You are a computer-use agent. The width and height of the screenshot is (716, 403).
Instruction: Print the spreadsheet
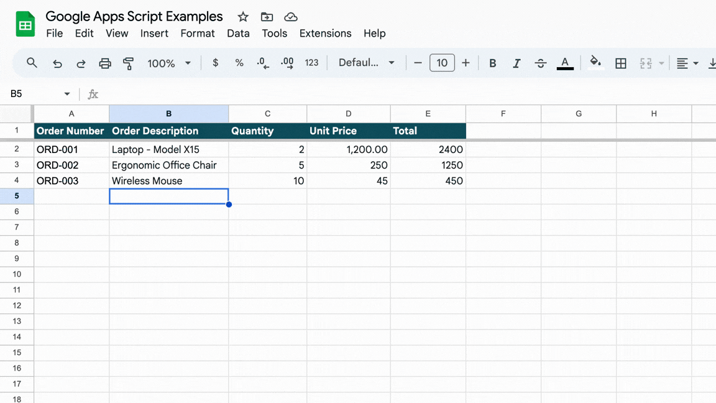pos(105,63)
